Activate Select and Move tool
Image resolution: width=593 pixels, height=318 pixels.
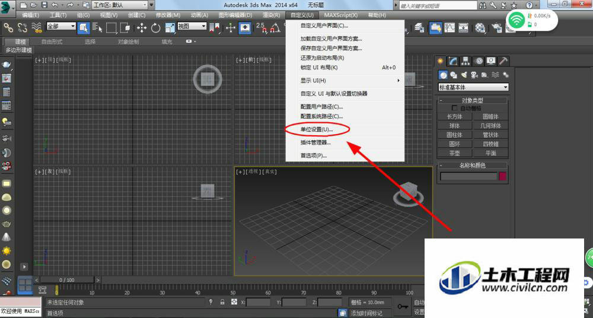click(142, 28)
